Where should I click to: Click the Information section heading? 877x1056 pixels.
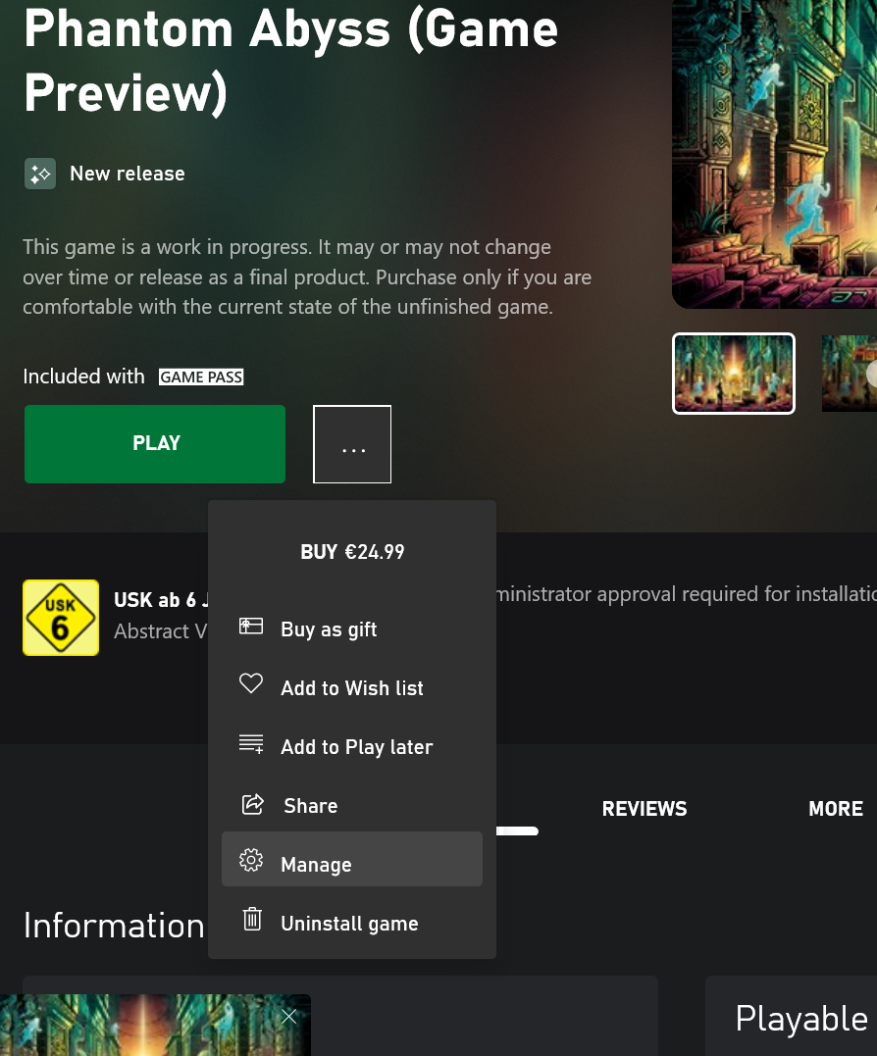click(114, 926)
